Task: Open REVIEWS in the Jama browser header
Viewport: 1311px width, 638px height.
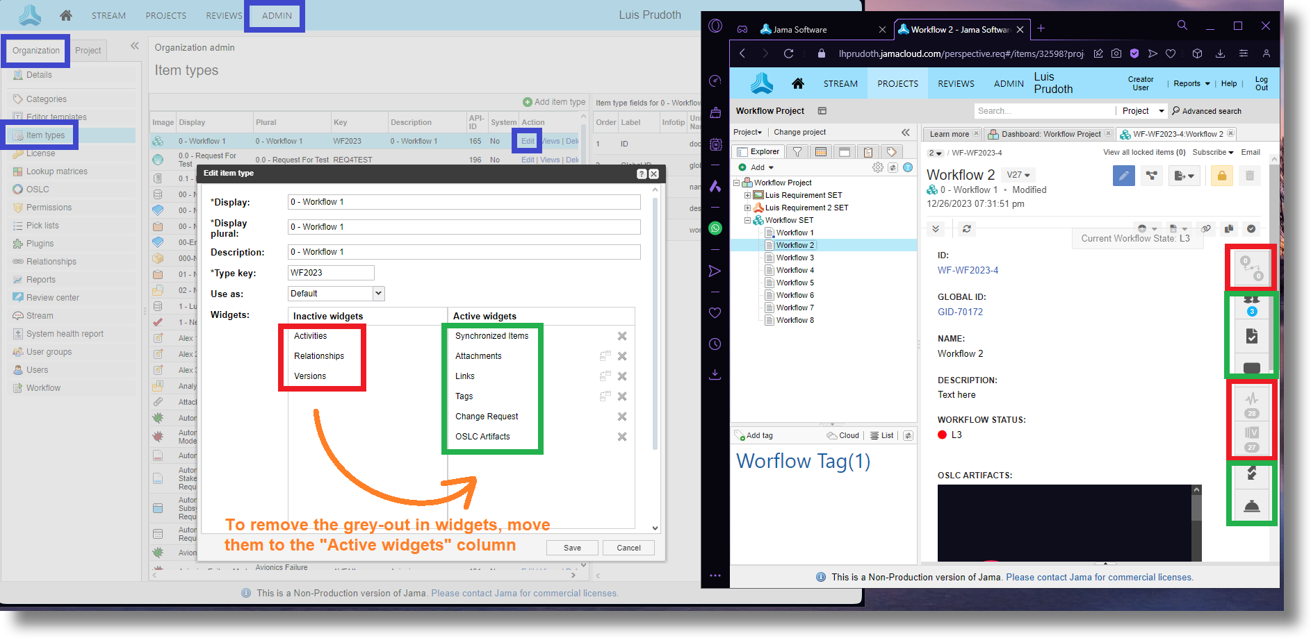Action: pos(956,83)
